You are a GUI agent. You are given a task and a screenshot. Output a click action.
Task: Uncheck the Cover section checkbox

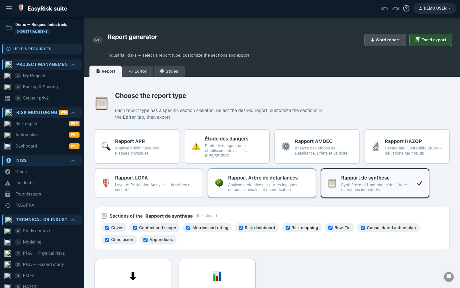[x=107, y=228]
